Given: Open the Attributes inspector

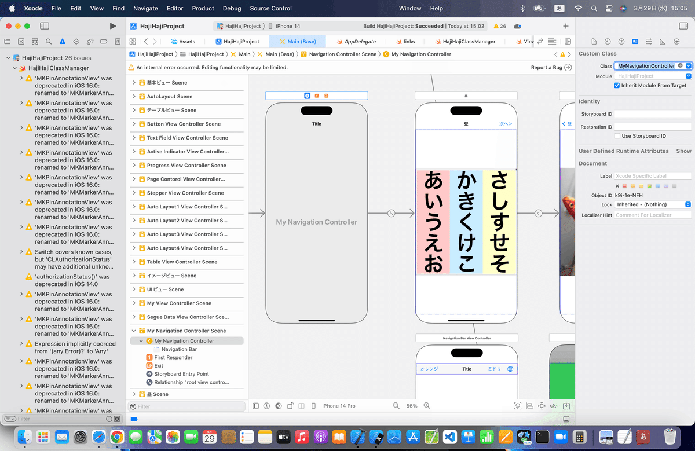Looking at the screenshot, I should pyautogui.click(x=649, y=42).
